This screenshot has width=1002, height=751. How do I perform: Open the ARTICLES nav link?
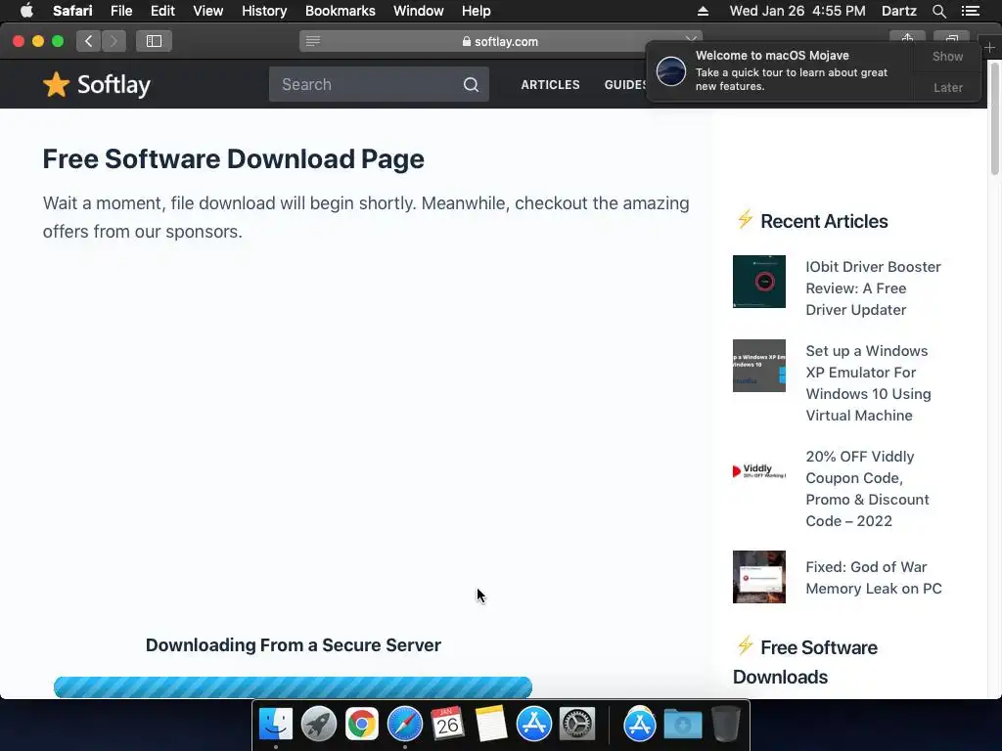pos(550,84)
